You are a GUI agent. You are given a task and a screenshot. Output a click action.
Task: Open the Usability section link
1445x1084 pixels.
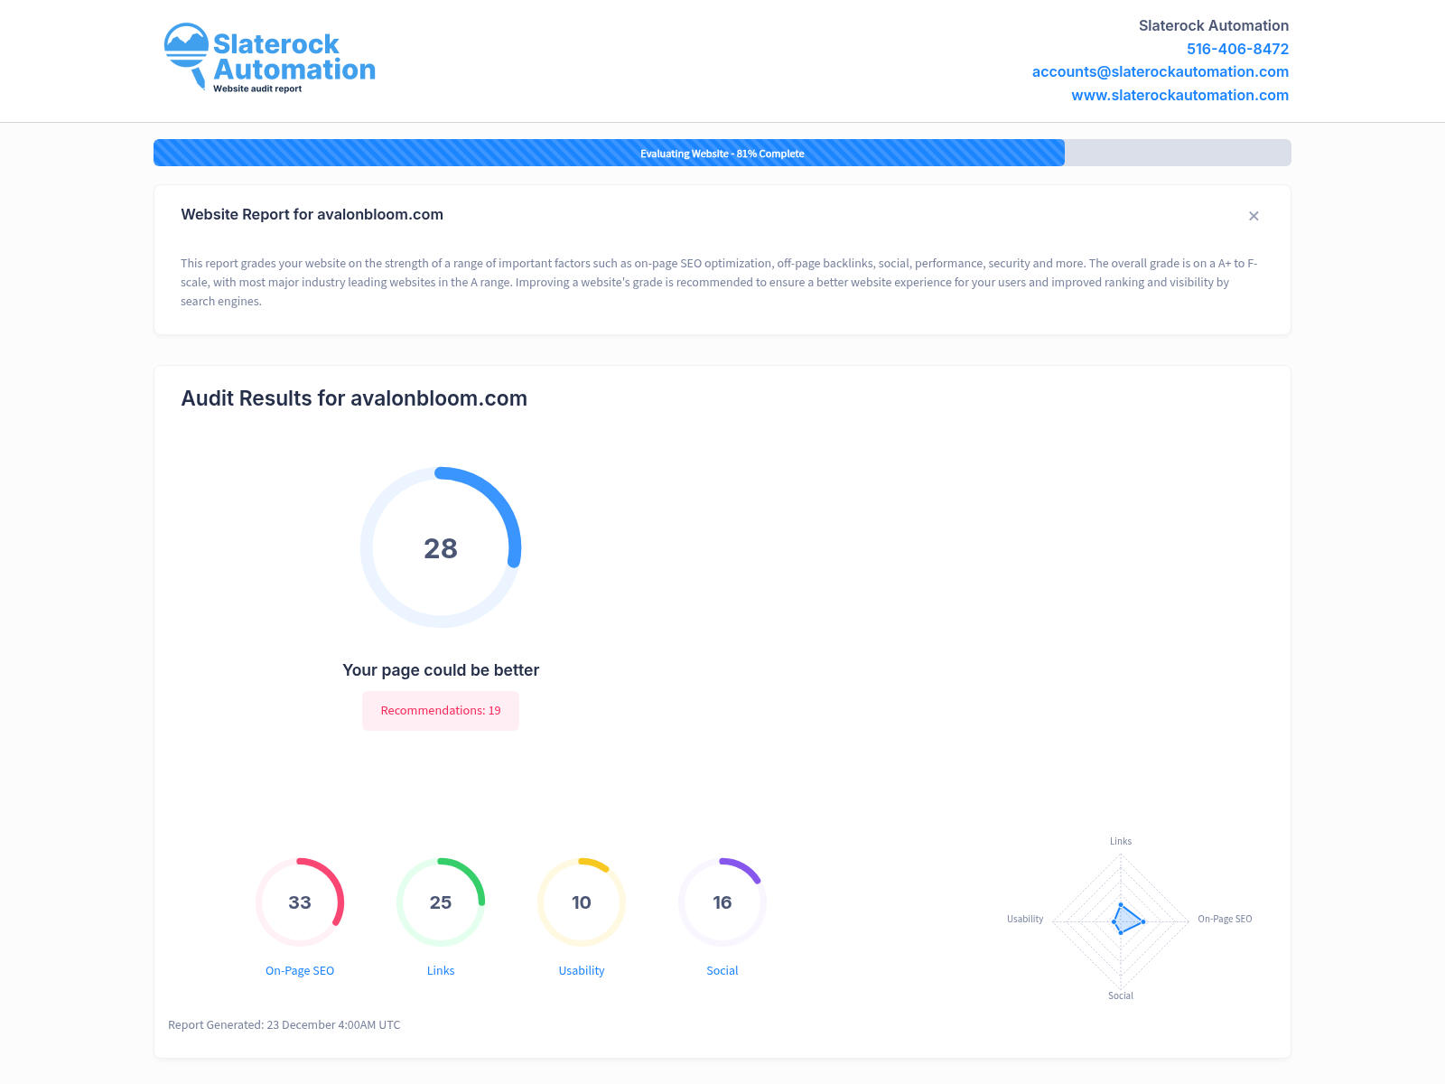coord(582,970)
